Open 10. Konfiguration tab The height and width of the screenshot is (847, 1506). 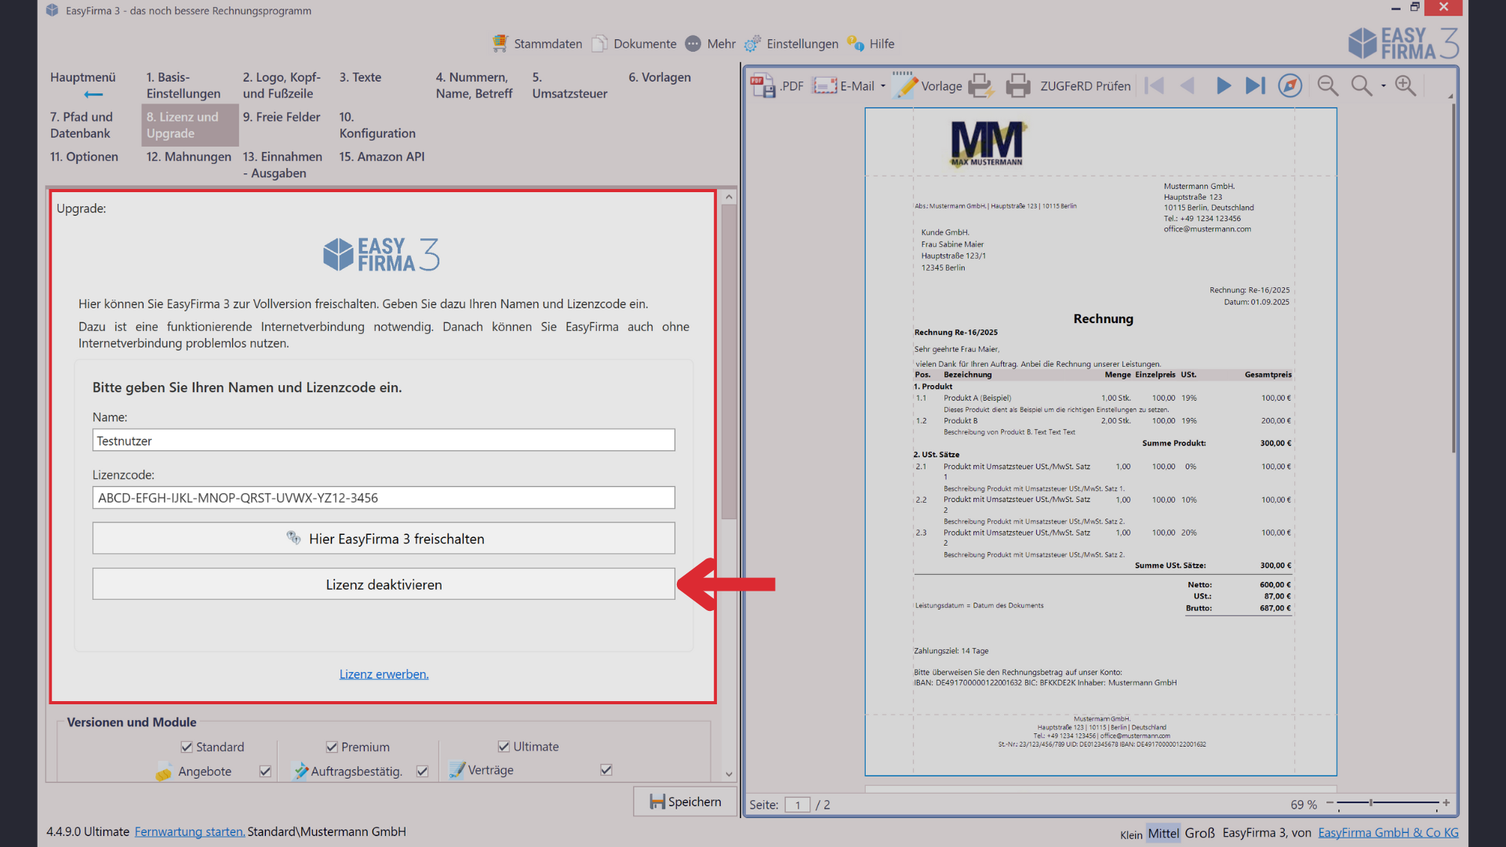pyautogui.click(x=377, y=125)
